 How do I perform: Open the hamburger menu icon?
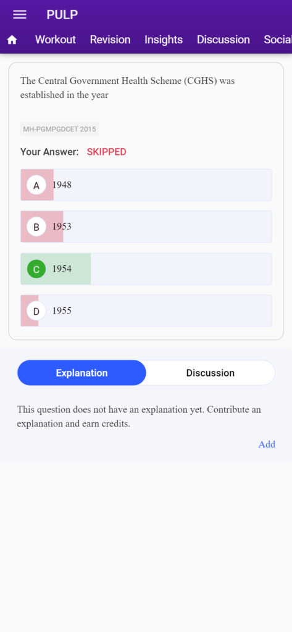(x=20, y=15)
